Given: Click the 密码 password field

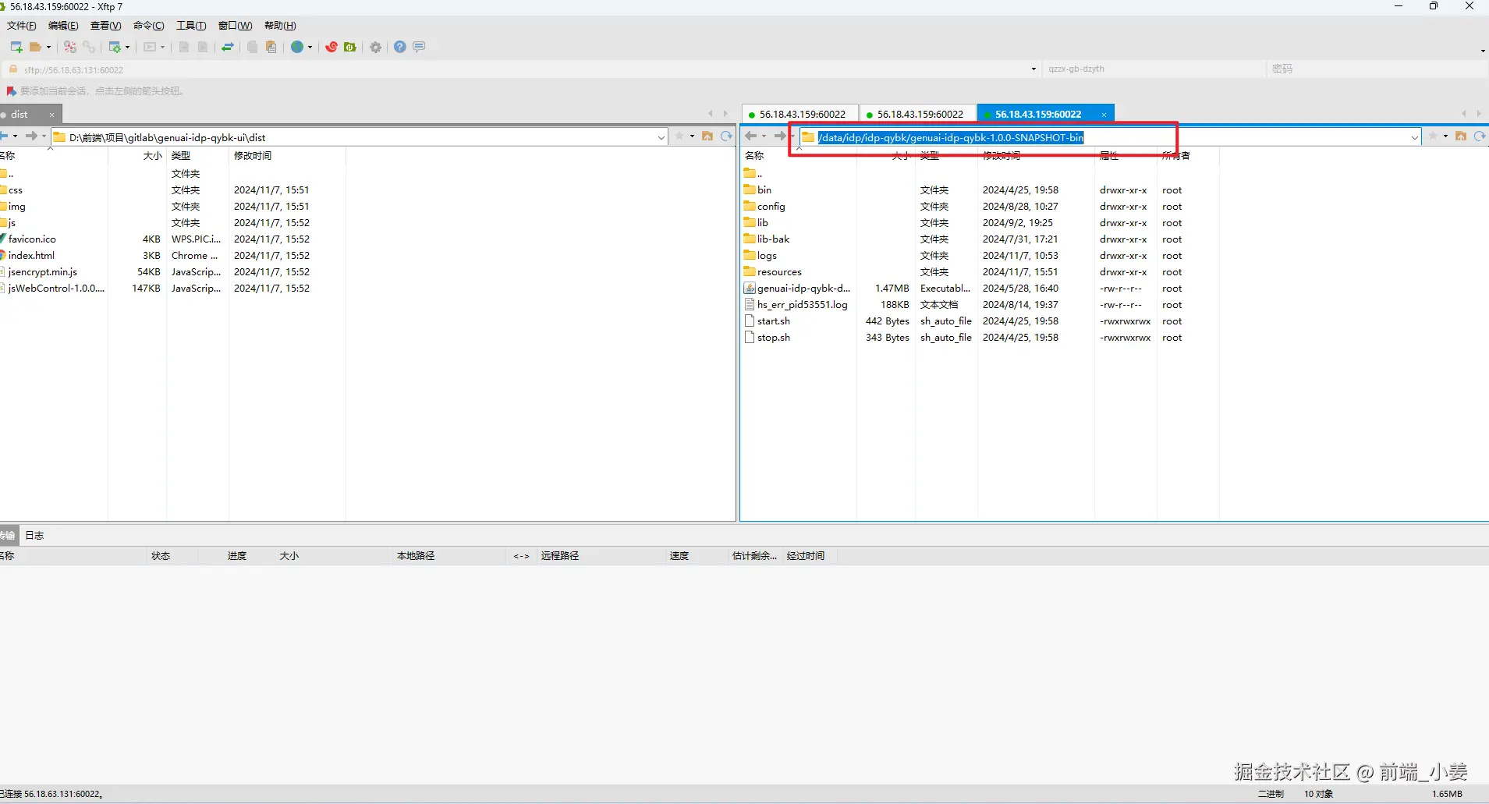Looking at the screenshot, I should coord(1377,69).
